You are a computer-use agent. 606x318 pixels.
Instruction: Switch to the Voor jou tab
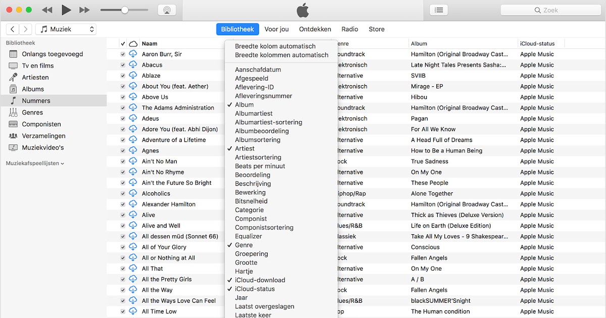coord(277,29)
